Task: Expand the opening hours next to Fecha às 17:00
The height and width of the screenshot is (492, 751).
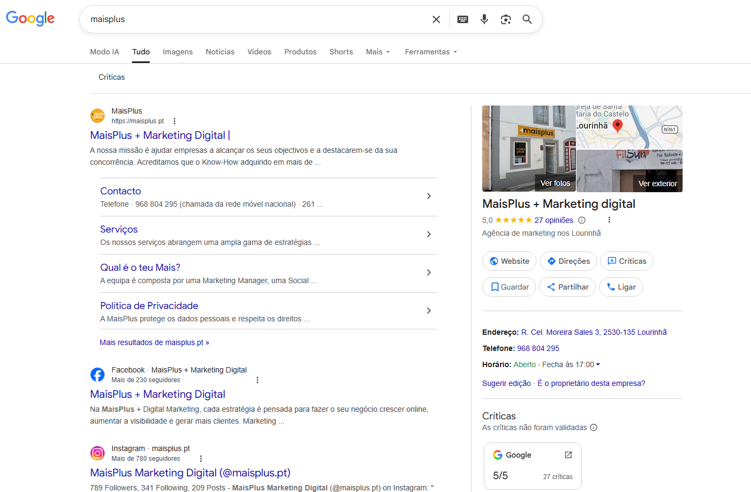Action: point(598,364)
